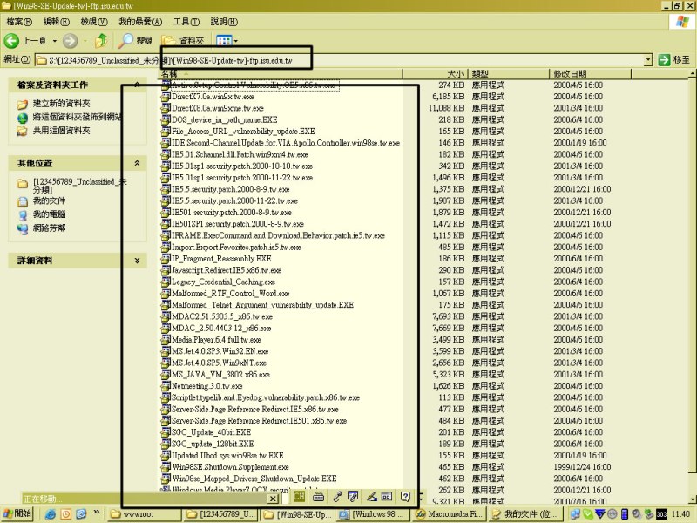
Task: Sort files by 修改日期 column header
Action: tap(590, 74)
